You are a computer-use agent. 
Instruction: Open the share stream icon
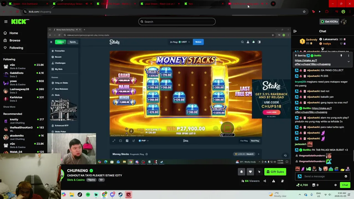tap(265, 181)
